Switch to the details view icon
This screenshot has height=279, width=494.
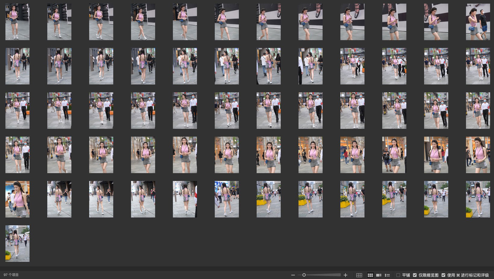click(379, 275)
